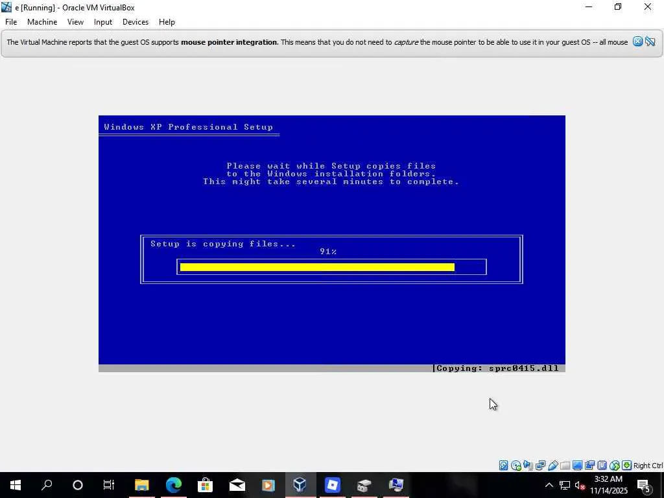This screenshot has height=498, width=664.
Task: Click the audio status indicator
Action: coord(528,466)
